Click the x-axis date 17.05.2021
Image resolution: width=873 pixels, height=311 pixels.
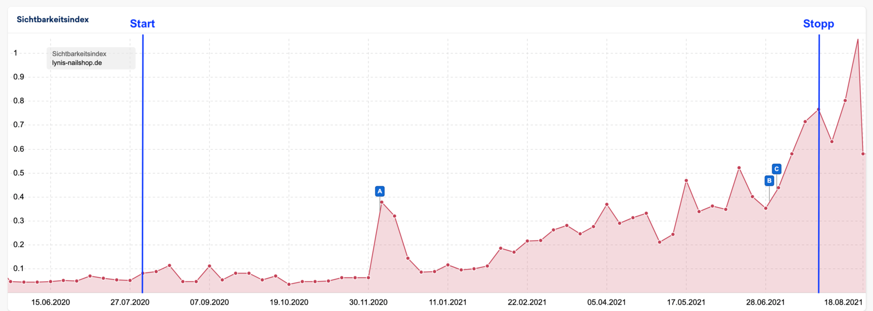click(686, 302)
